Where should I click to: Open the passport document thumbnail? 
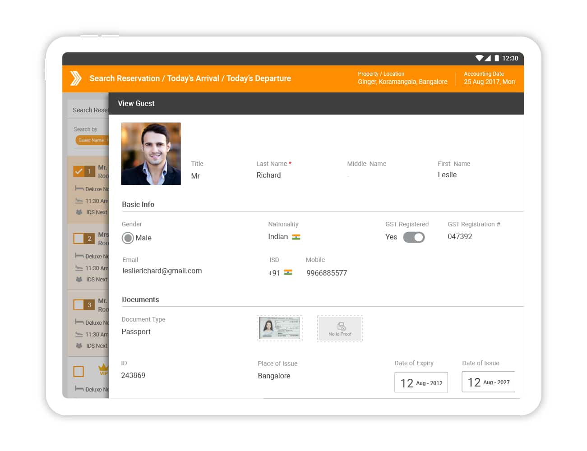279,328
